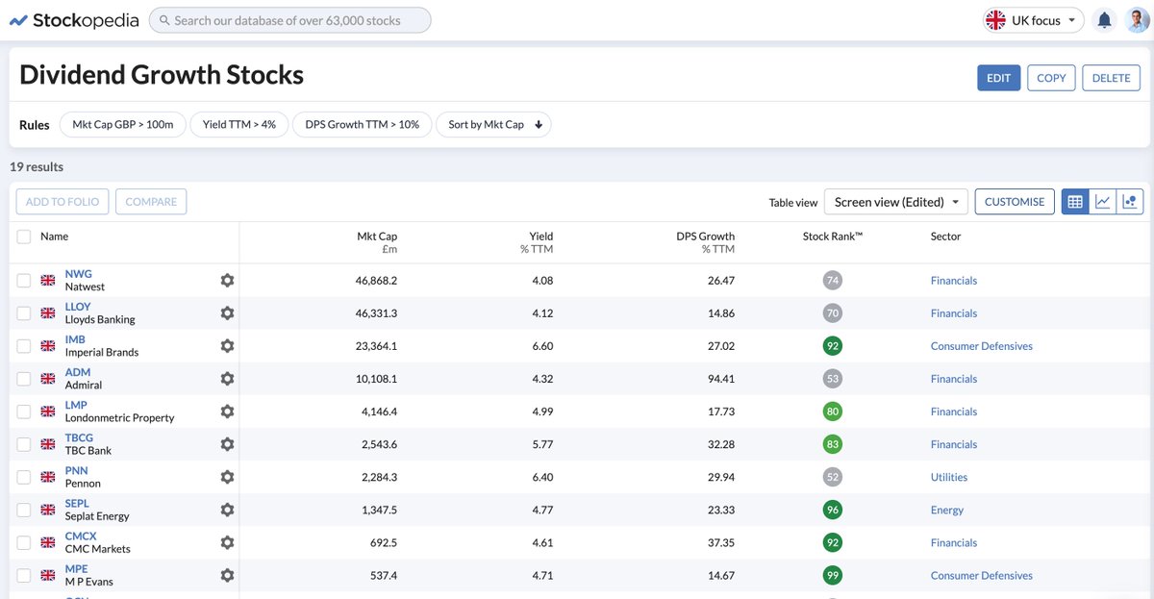Open gear settings for Natwest row

[x=227, y=281]
